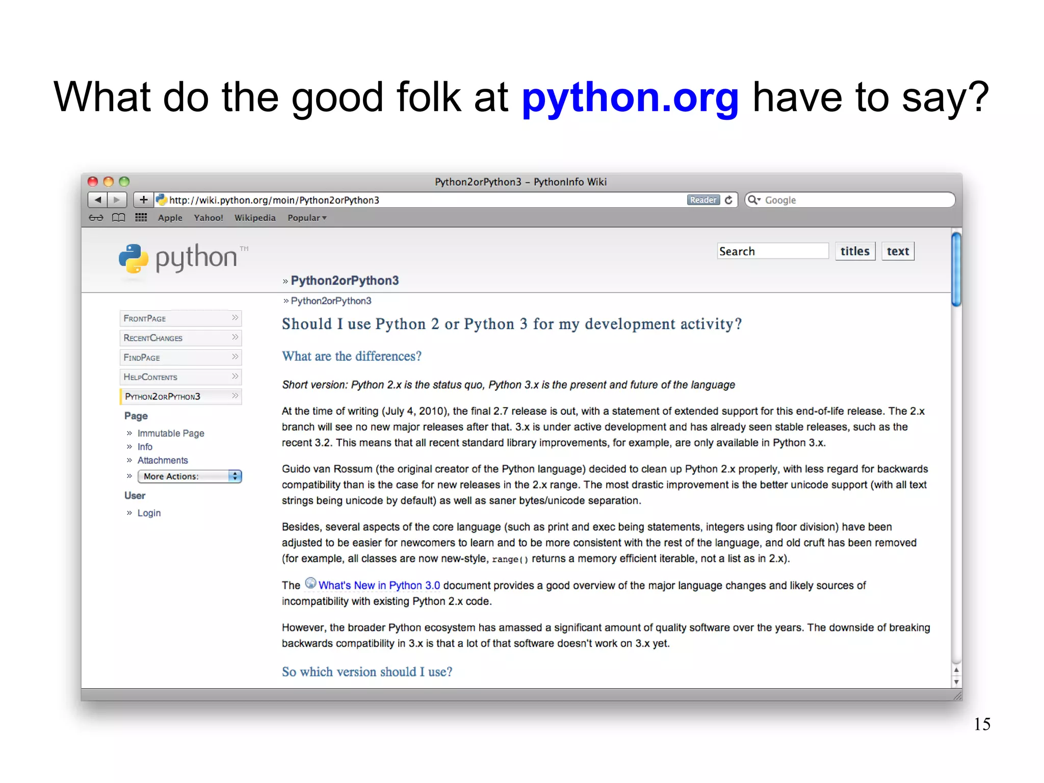The image size is (1044, 783).
Task: Open the Python2orPython3 breadcrumb link
Action: (x=331, y=301)
